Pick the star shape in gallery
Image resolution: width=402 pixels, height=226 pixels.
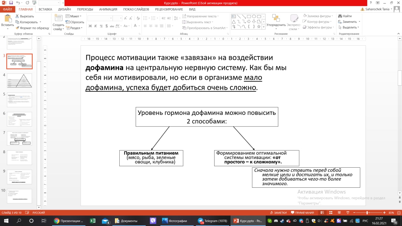pos(259,27)
